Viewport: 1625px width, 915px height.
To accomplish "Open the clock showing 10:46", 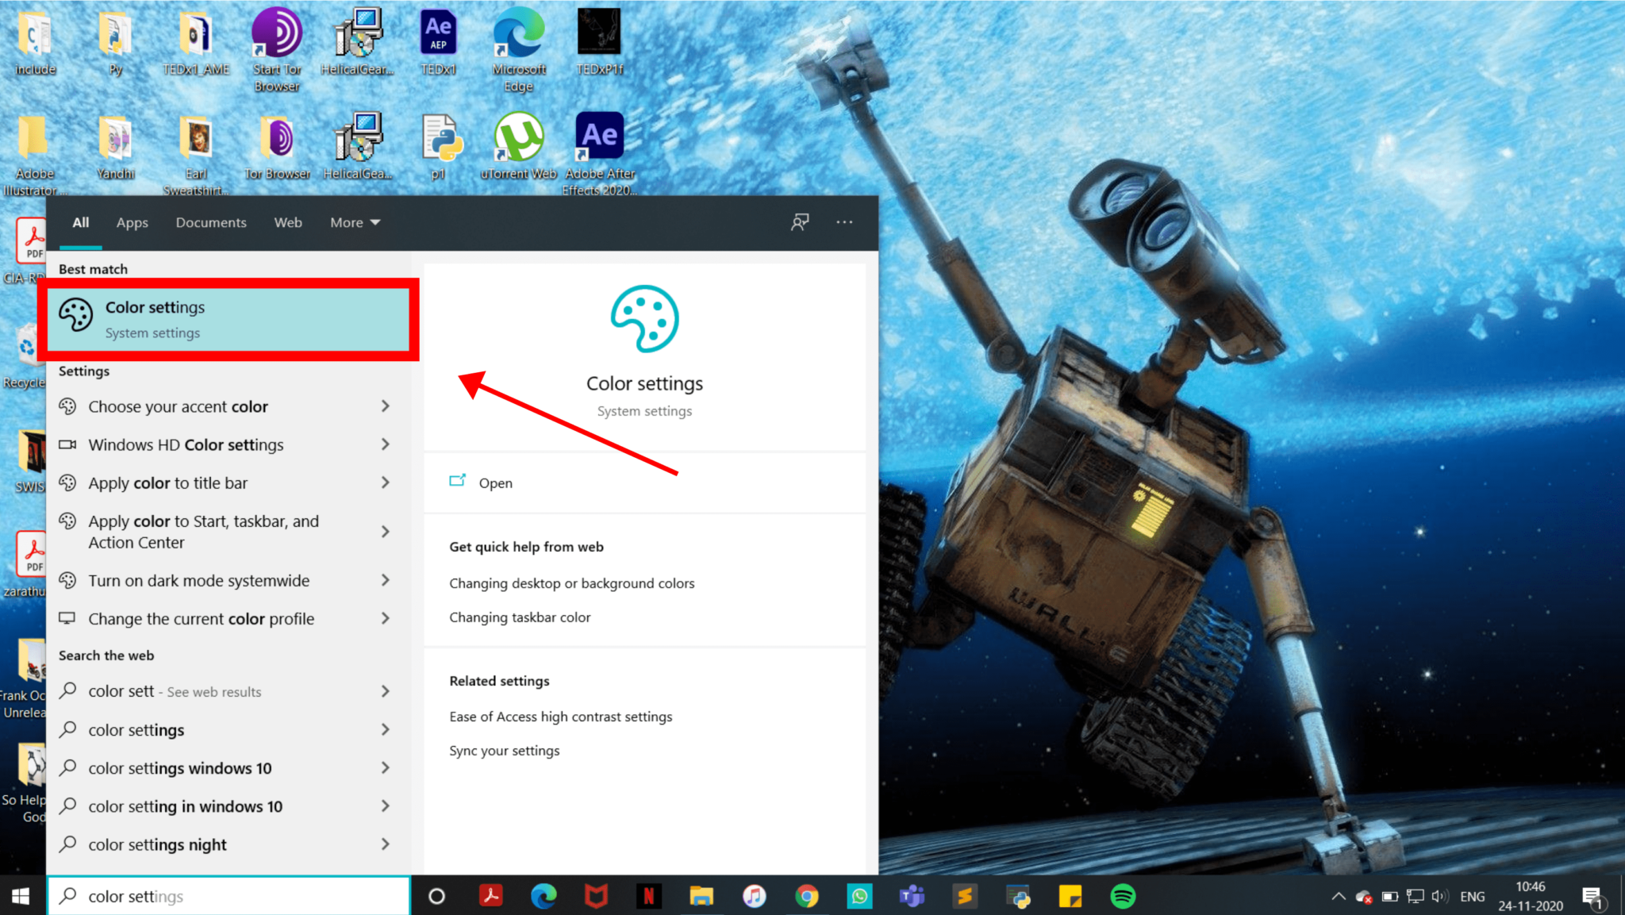I will pos(1531,896).
